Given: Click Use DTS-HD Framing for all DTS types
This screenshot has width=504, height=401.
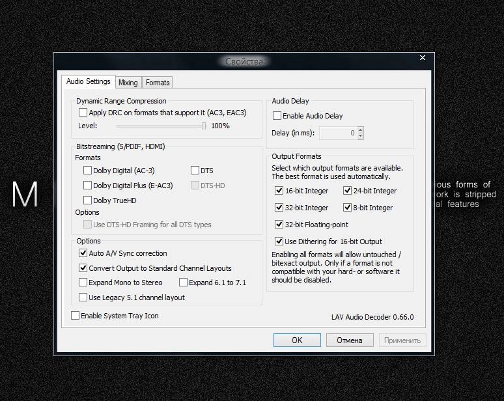Looking at the screenshot, I should coord(87,225).
